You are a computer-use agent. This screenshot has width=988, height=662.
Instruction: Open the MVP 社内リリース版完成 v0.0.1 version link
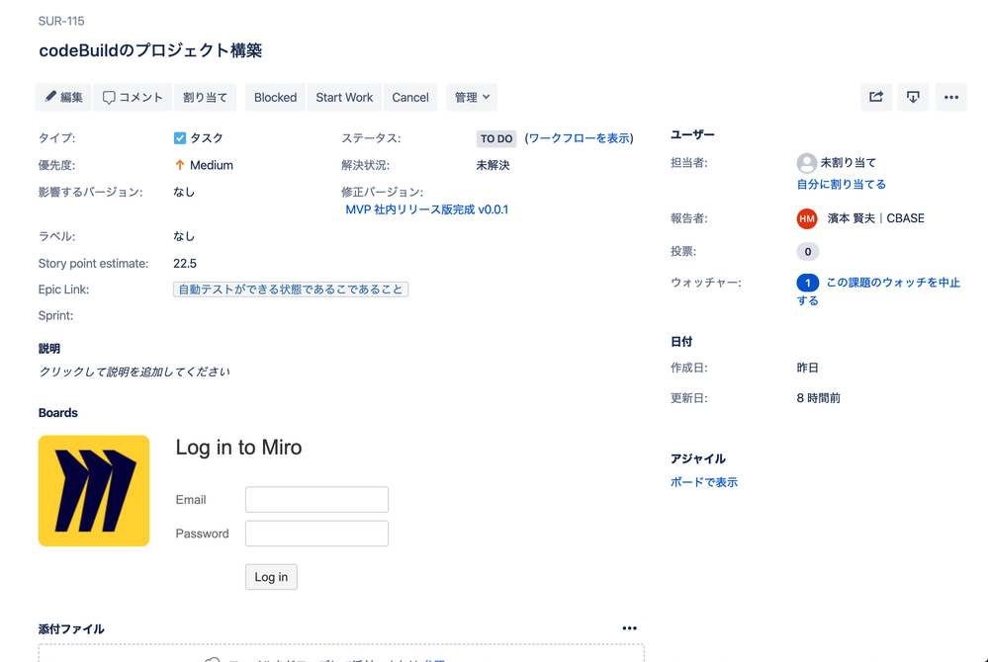coord(426,209)
